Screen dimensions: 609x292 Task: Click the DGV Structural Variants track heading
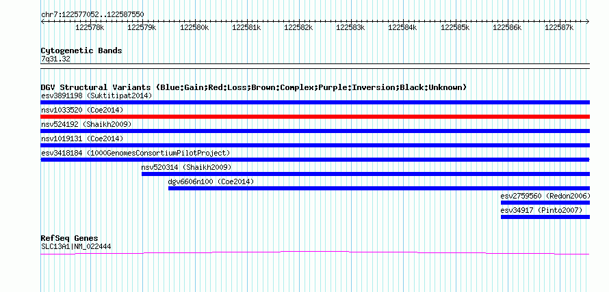tap(254, 87)
